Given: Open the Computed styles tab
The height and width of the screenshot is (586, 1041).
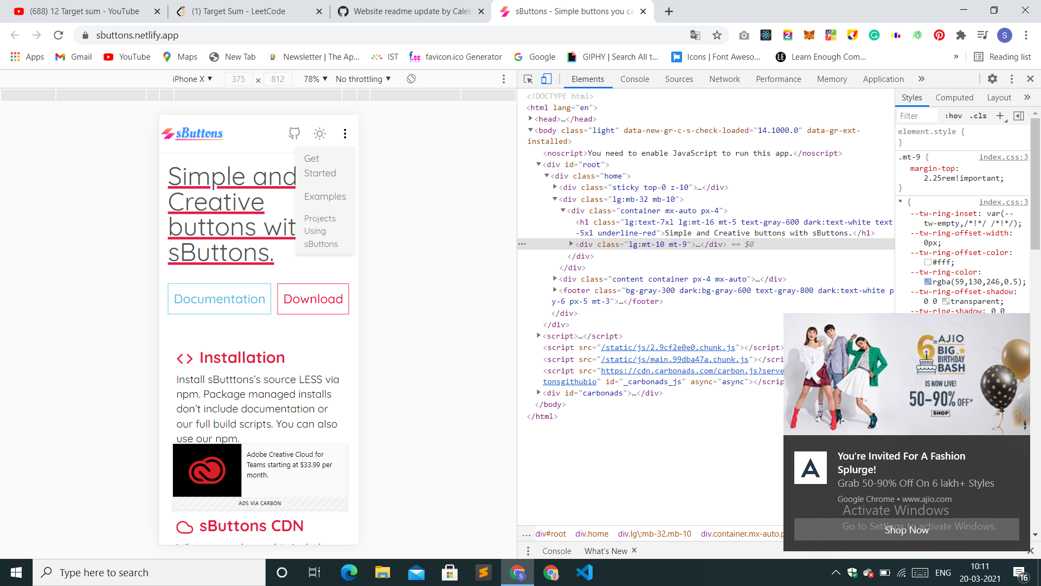Looking at the screenshot, I should (954, 98).
